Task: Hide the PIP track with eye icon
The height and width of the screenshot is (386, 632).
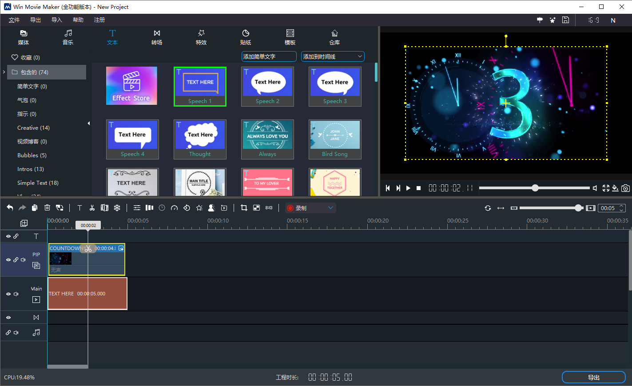Action: point(8,260)
